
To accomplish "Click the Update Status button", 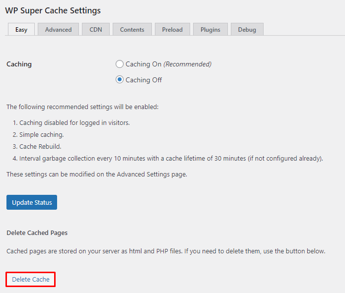I will click(x=32, y=202).
